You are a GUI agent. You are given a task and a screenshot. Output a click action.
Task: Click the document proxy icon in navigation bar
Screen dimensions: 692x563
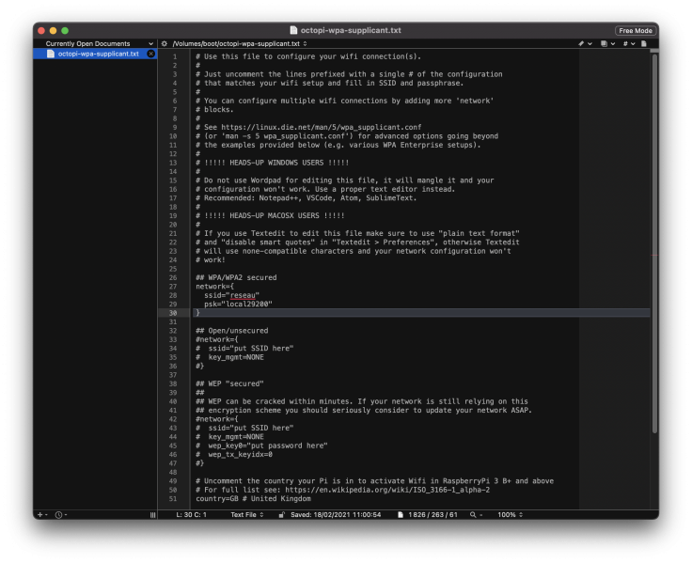click(644, 43)
